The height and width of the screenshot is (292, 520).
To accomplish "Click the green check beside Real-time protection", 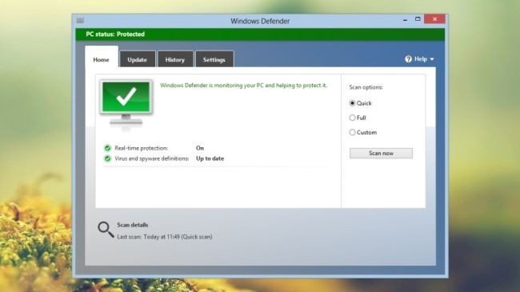I will 107,148.
